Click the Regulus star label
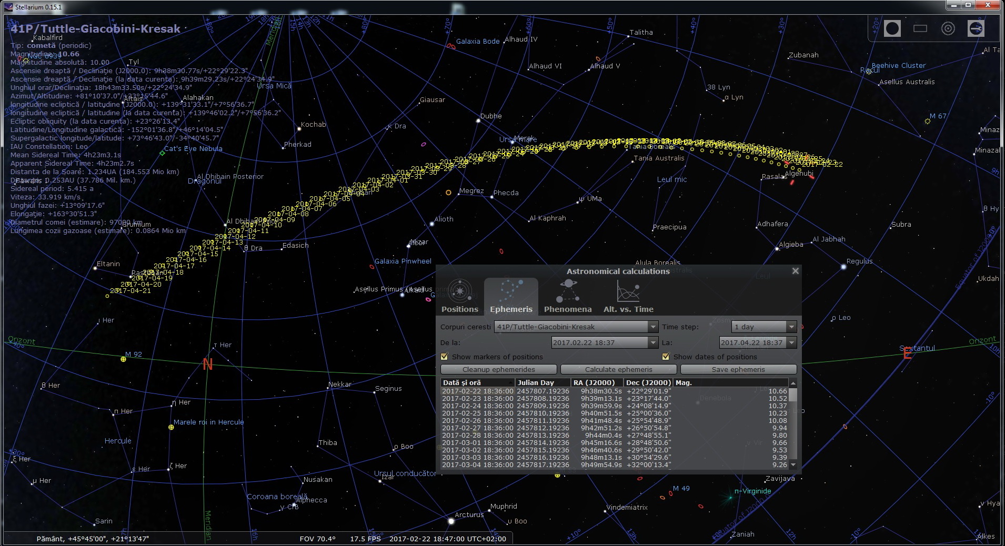Viewport: 1005px width, 546px height. [859, 261]
